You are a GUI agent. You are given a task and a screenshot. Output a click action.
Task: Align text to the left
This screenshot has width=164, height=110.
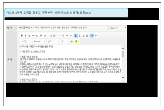(76, 36)
